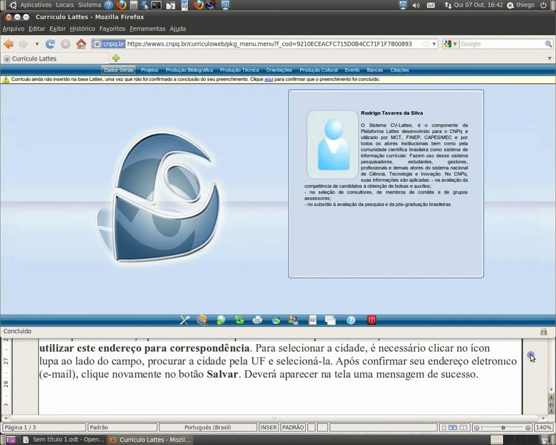
Task: Click the 'aqui' confirmation link
Action: tap(269, 79)
